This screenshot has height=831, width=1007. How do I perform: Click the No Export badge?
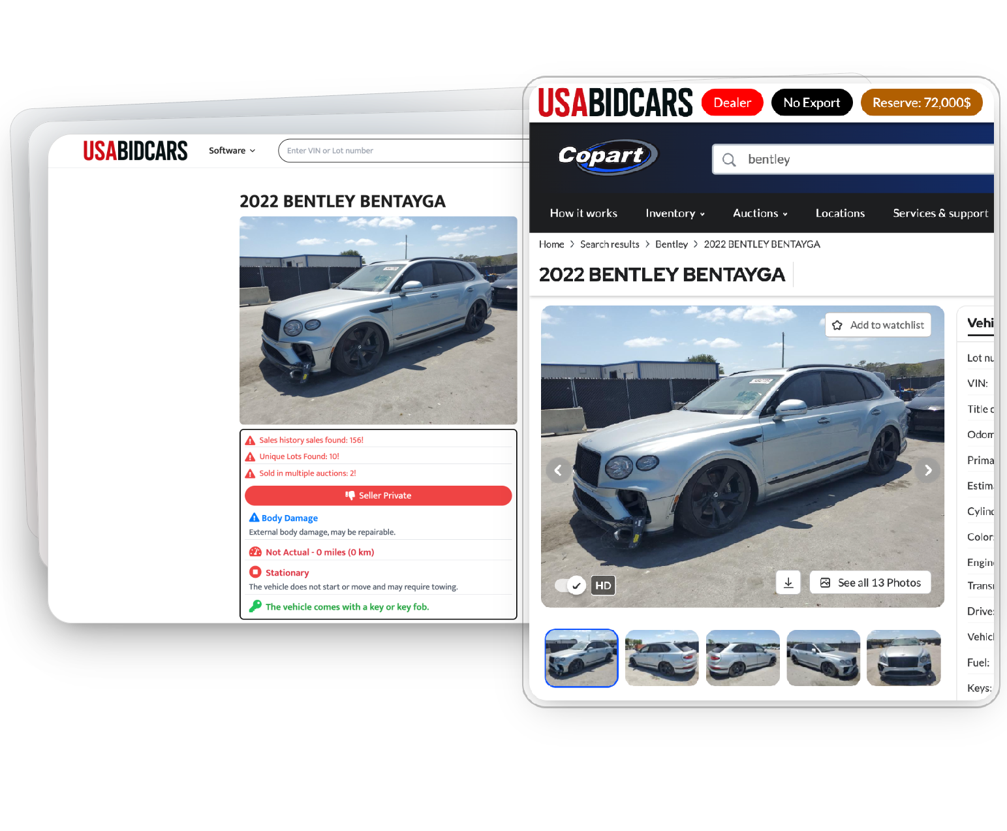pyautogui.click(x=812, y=102)
